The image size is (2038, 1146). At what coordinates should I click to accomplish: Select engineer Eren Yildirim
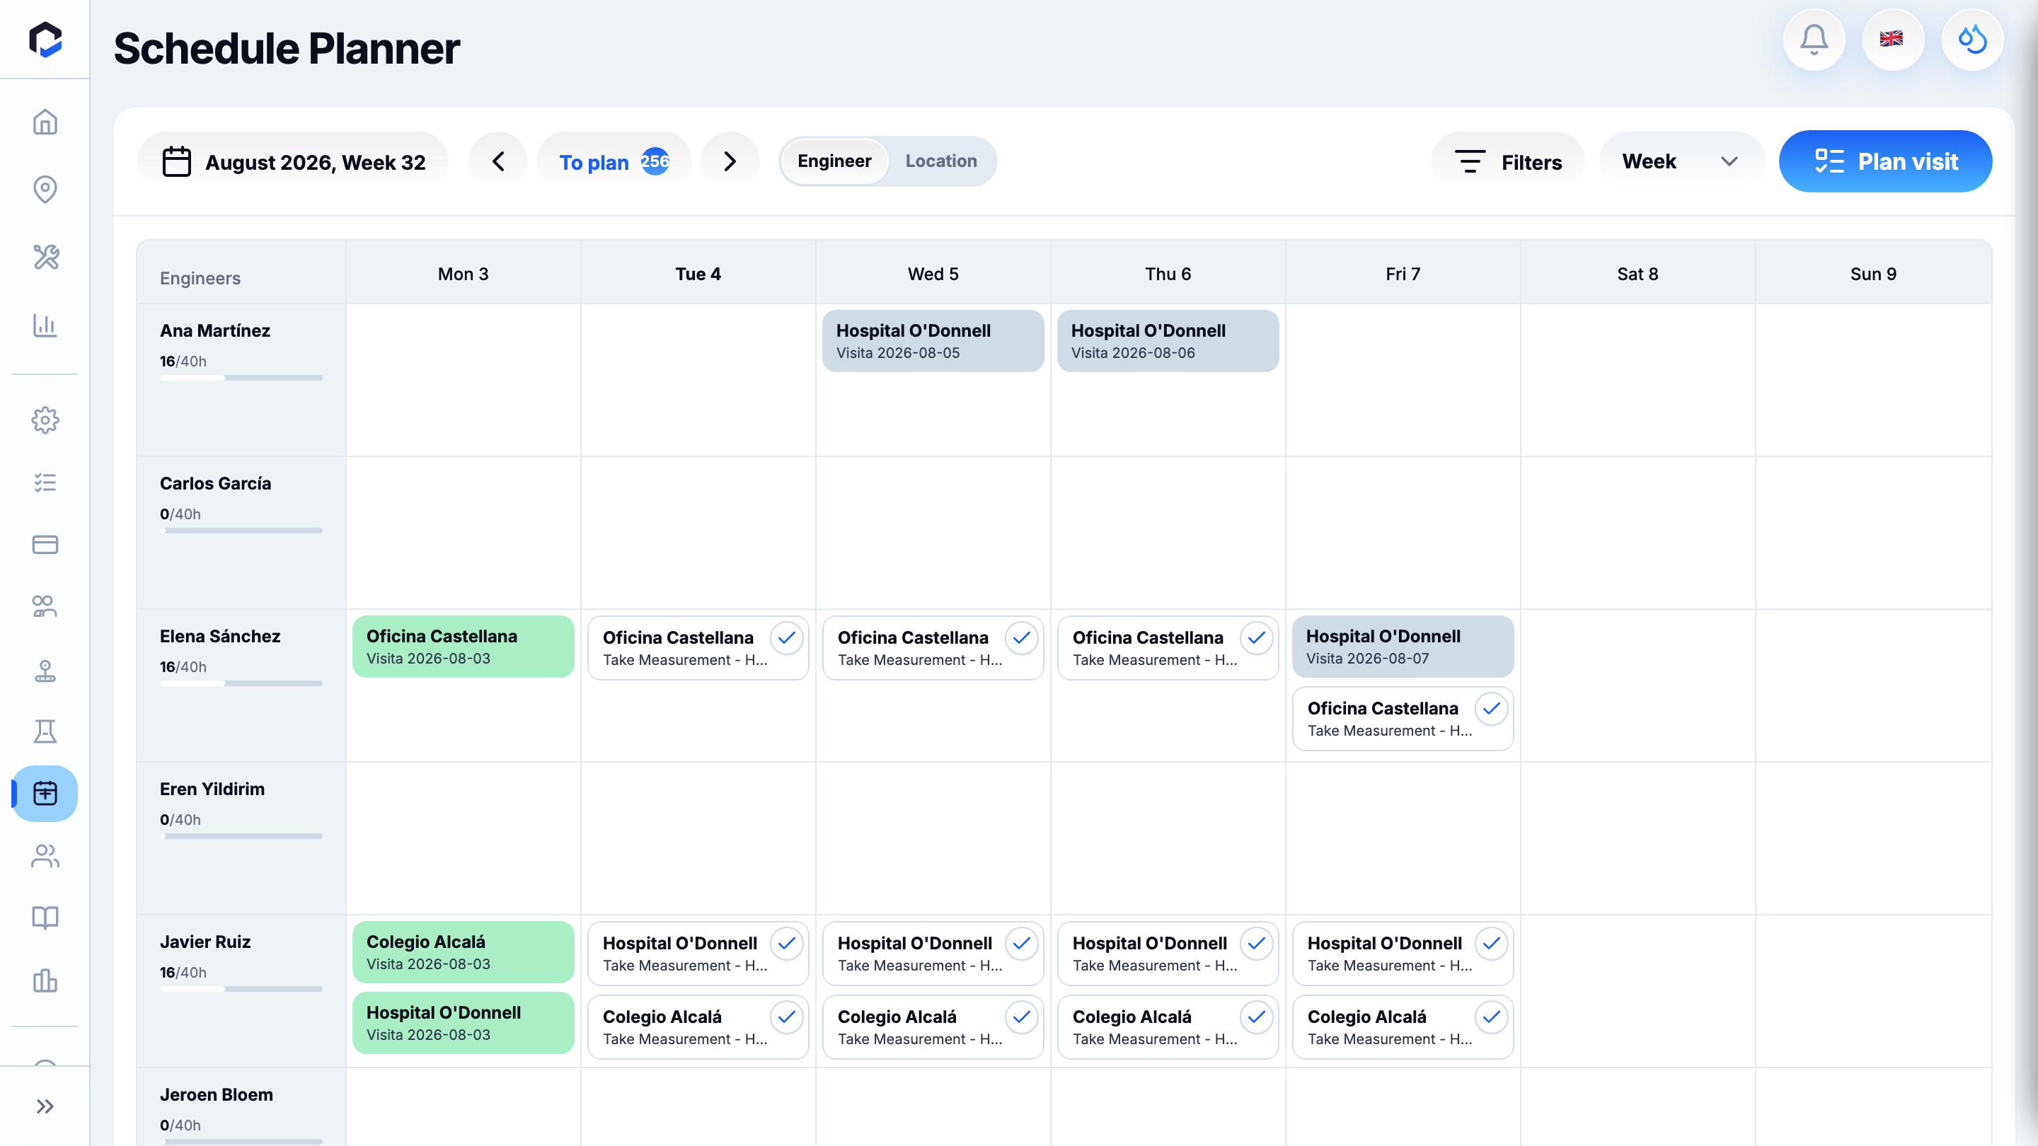coord(212,789)
